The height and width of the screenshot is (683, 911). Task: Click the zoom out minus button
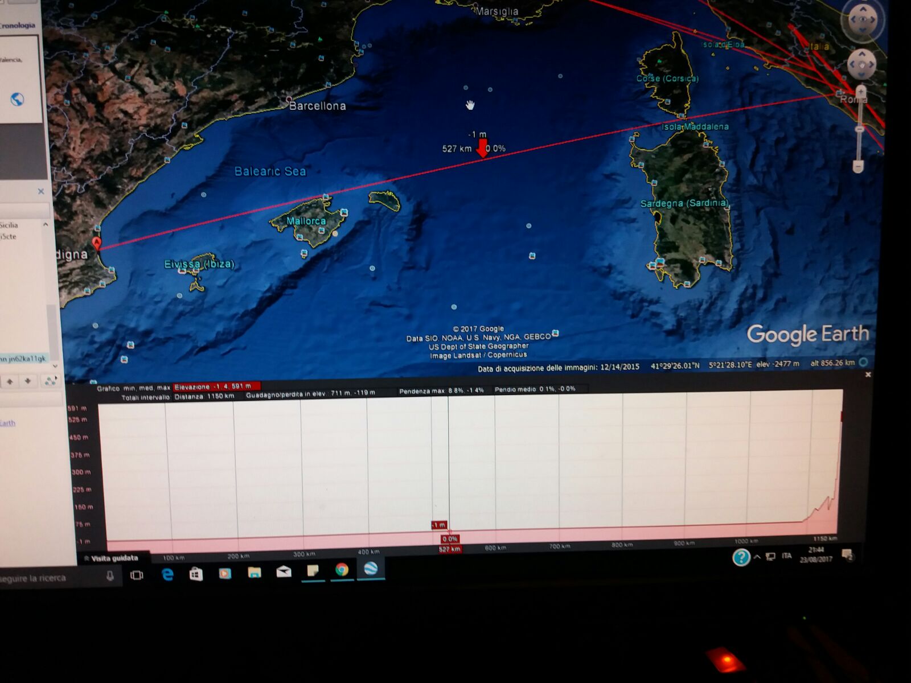(x=858, y=167)
